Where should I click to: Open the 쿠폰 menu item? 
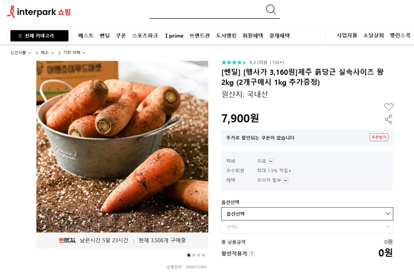[121, 36]
